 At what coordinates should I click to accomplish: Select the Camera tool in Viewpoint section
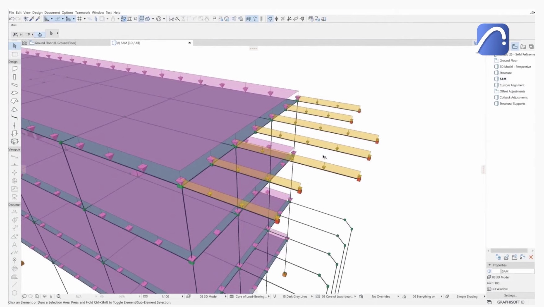[15, 197]
